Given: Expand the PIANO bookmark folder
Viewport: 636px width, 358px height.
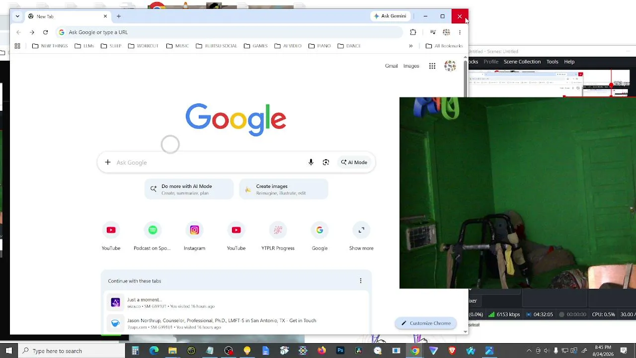Looking at the screenshot, I should 319,46.
